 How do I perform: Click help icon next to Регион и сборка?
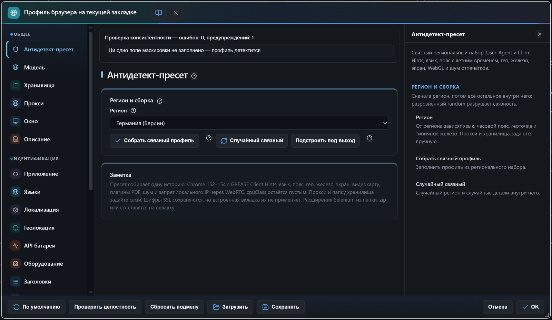[x=159, y=101]
